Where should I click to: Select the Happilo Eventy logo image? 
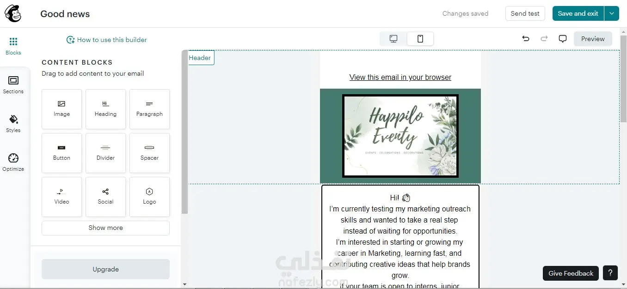pos(400,136)
